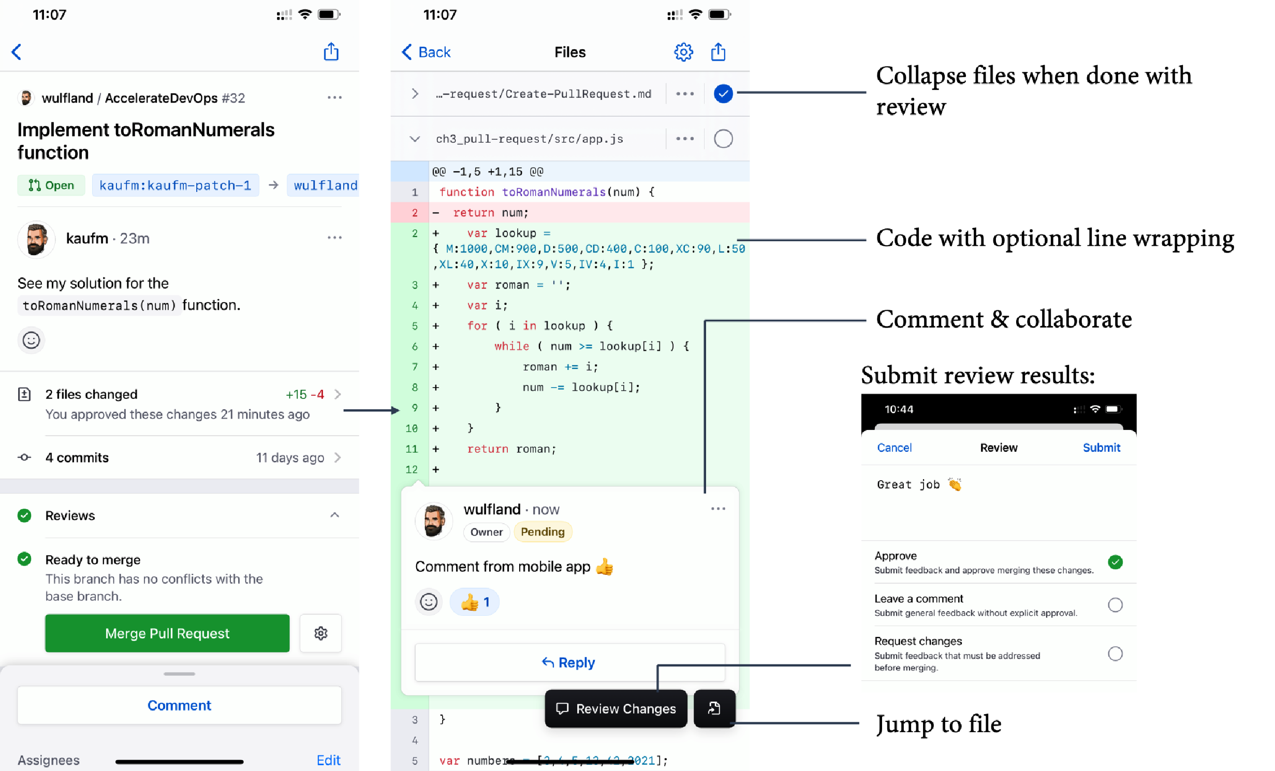Image resolution: width=1275 pixels, height=771 pixels.
Task: Expand 2 files changed chevron arrow
Action: pos(338,394)
